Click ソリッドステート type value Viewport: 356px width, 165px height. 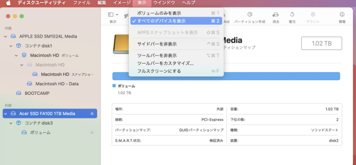[325, 130]
